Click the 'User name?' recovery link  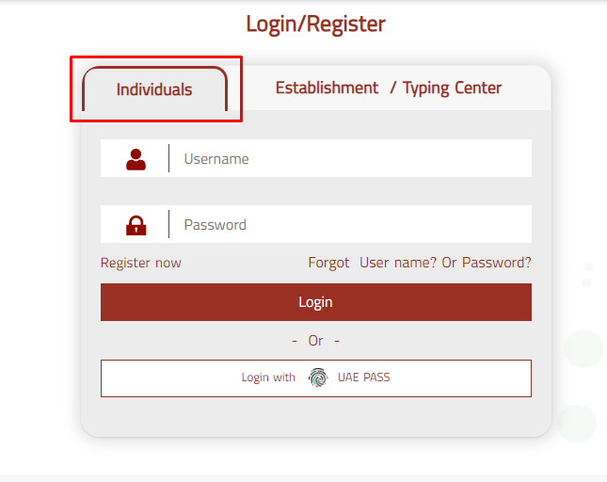[x=397, y=263]
